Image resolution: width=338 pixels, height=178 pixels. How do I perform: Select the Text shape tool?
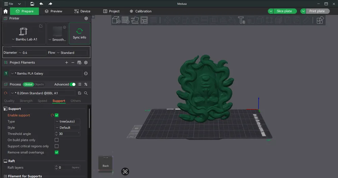click(241, 20)
